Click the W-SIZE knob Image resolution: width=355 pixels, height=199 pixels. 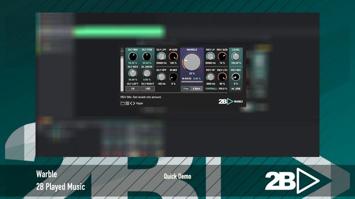point(173,56)
